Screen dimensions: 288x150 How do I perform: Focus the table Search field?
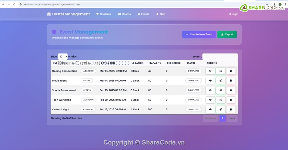pyautogui.click(x=220, y=57)
